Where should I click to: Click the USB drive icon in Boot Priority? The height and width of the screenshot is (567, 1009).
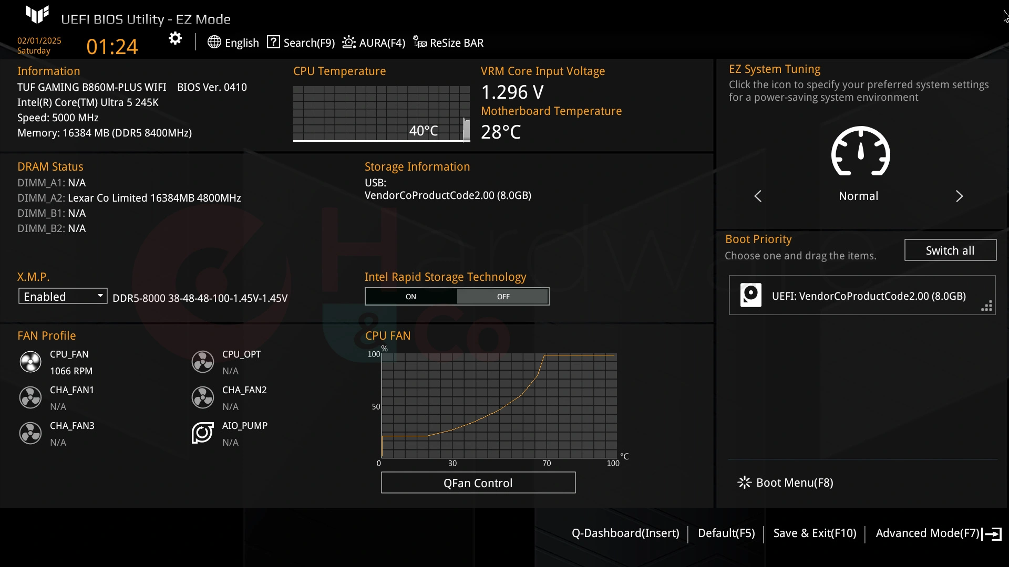pyautogui.click(x=751, y=295)
